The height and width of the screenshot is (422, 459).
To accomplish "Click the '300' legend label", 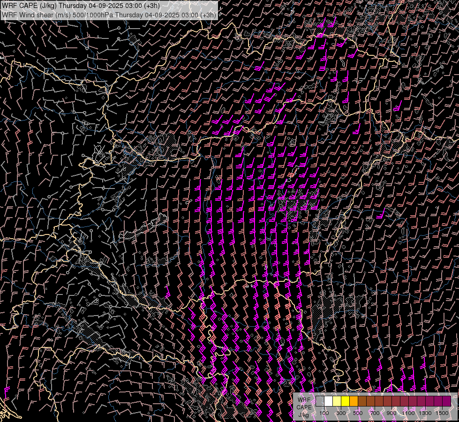I will 341,413.
